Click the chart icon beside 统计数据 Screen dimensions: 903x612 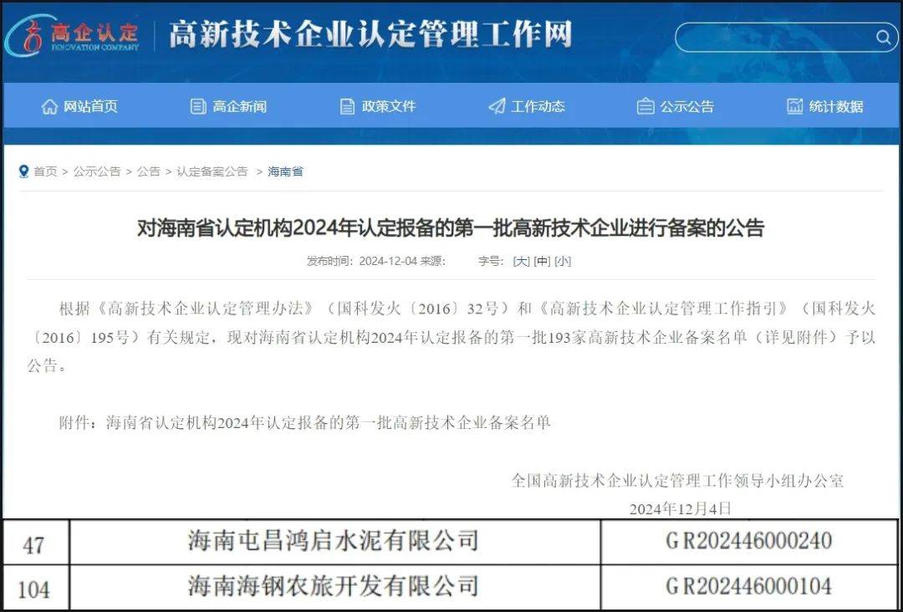click(795, 106)
